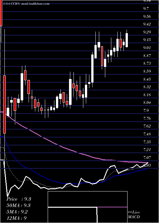This screenshot has height=223, width=159.
Task: Click the 8.04 price axis label
Action: pos(147,103)
